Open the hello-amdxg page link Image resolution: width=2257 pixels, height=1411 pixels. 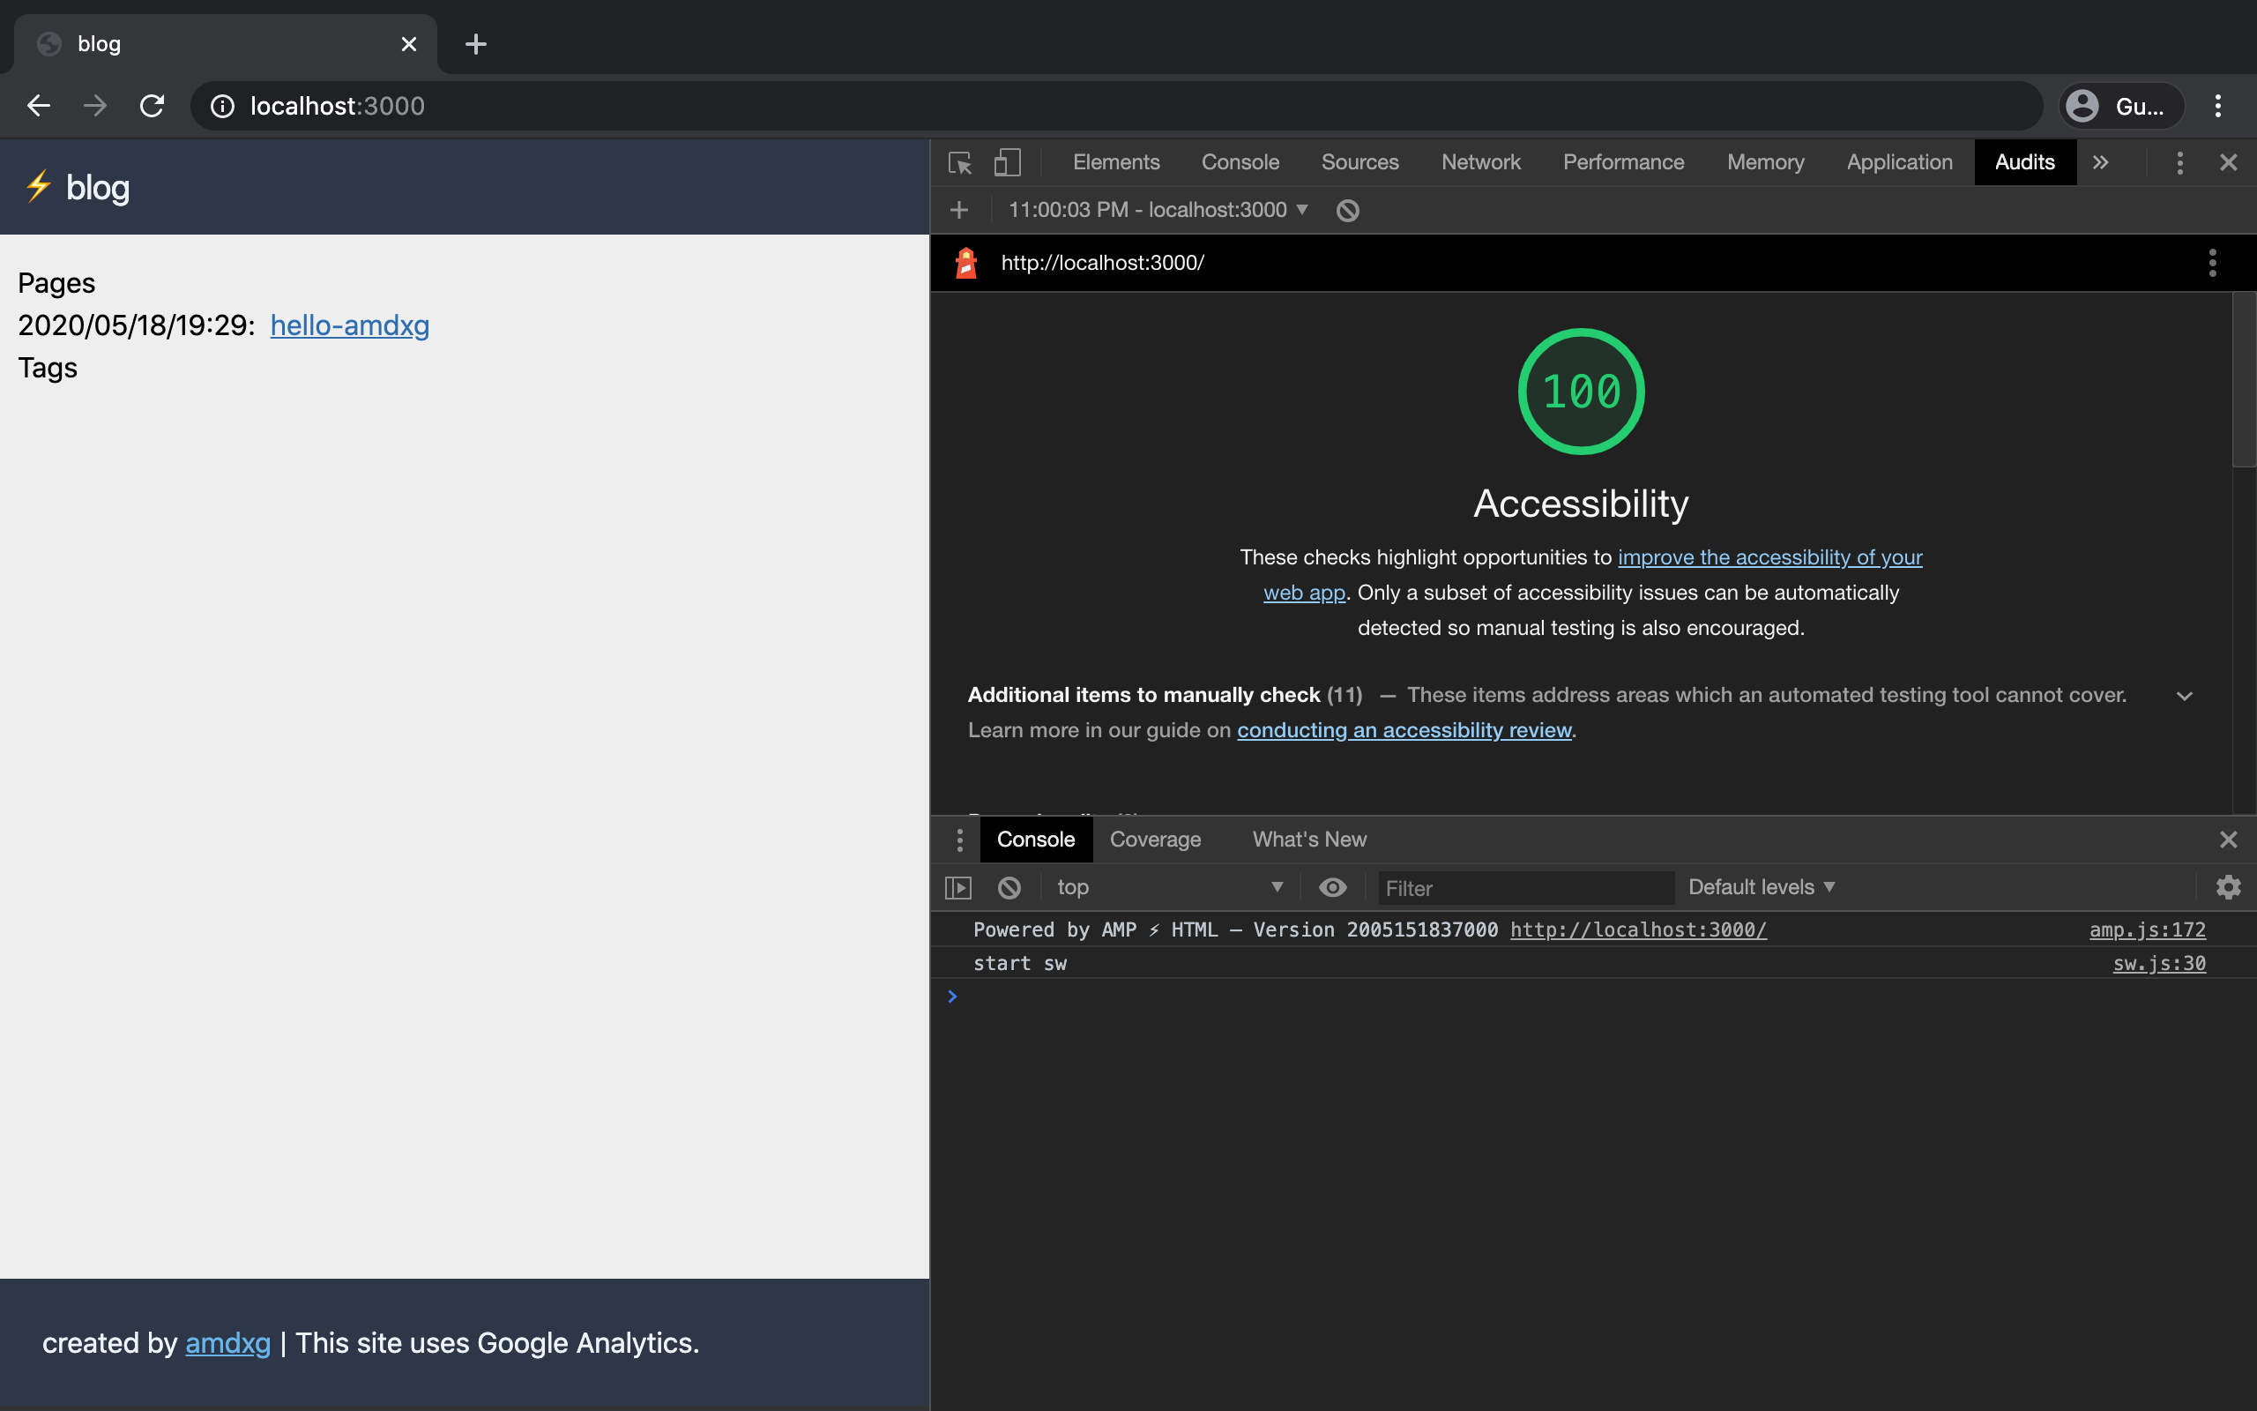pyautogui.click(x=350, y=325)
